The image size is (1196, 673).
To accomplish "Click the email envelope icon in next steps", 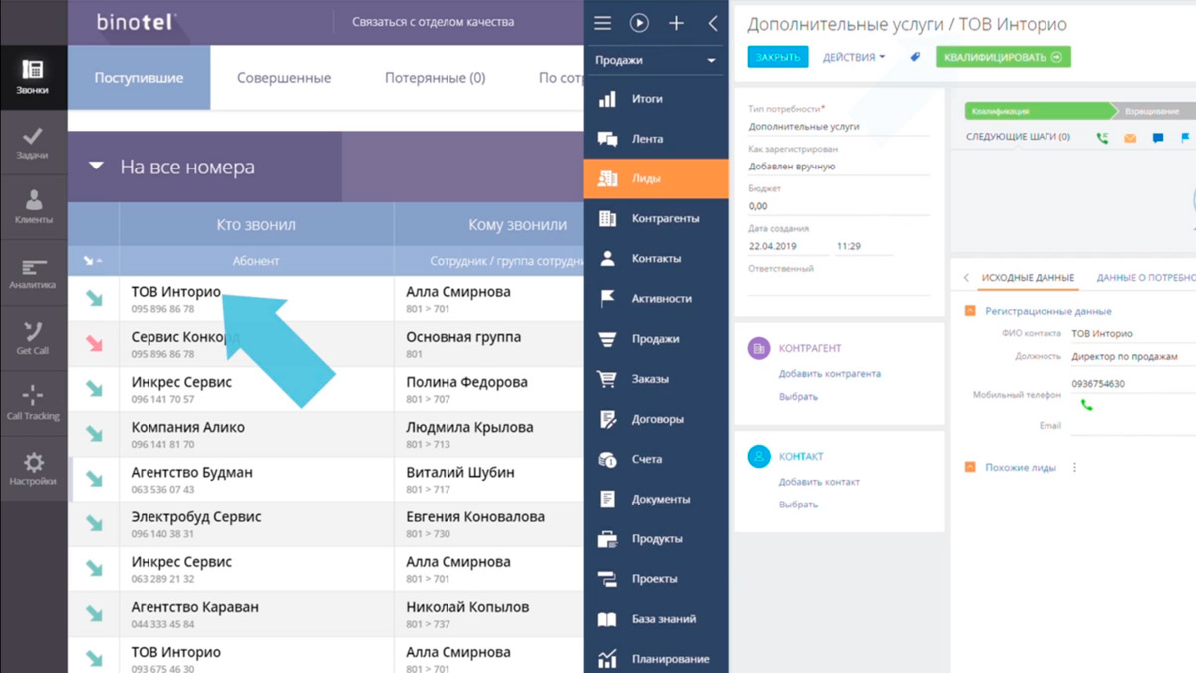I will pyautogui.click(x=1130, y=138).
